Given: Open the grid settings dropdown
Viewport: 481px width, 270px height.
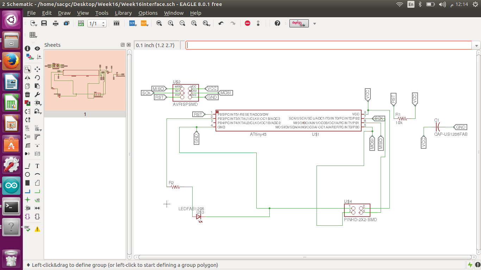Looking at the screenshot, I should 33,35.
